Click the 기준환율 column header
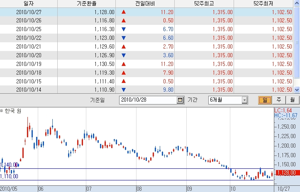 86,3
